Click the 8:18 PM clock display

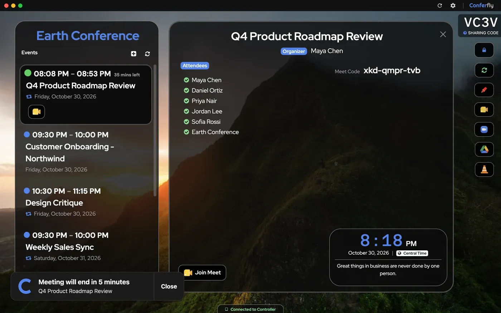point(388,241)
